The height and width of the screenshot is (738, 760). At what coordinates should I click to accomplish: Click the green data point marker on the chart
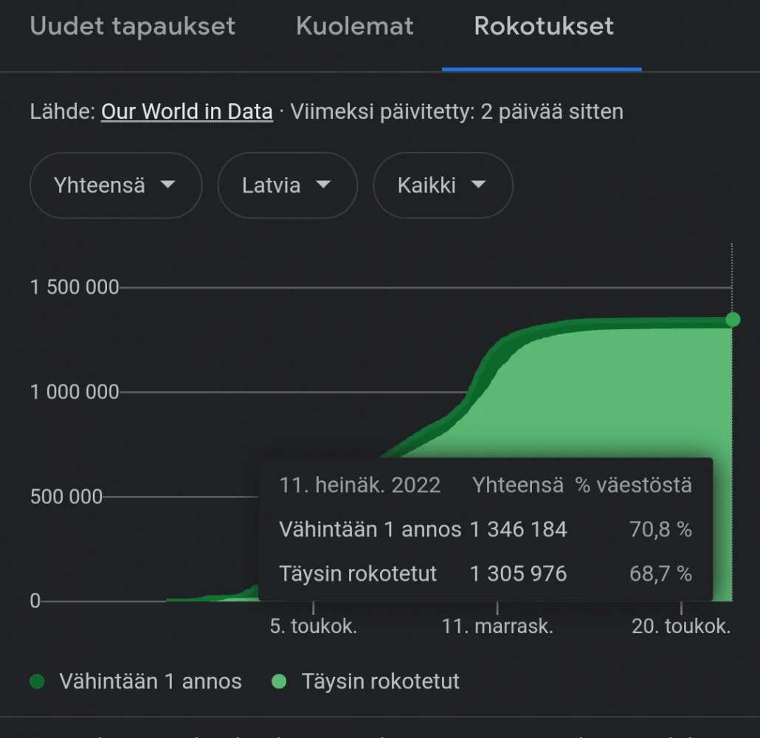point(733,319)
